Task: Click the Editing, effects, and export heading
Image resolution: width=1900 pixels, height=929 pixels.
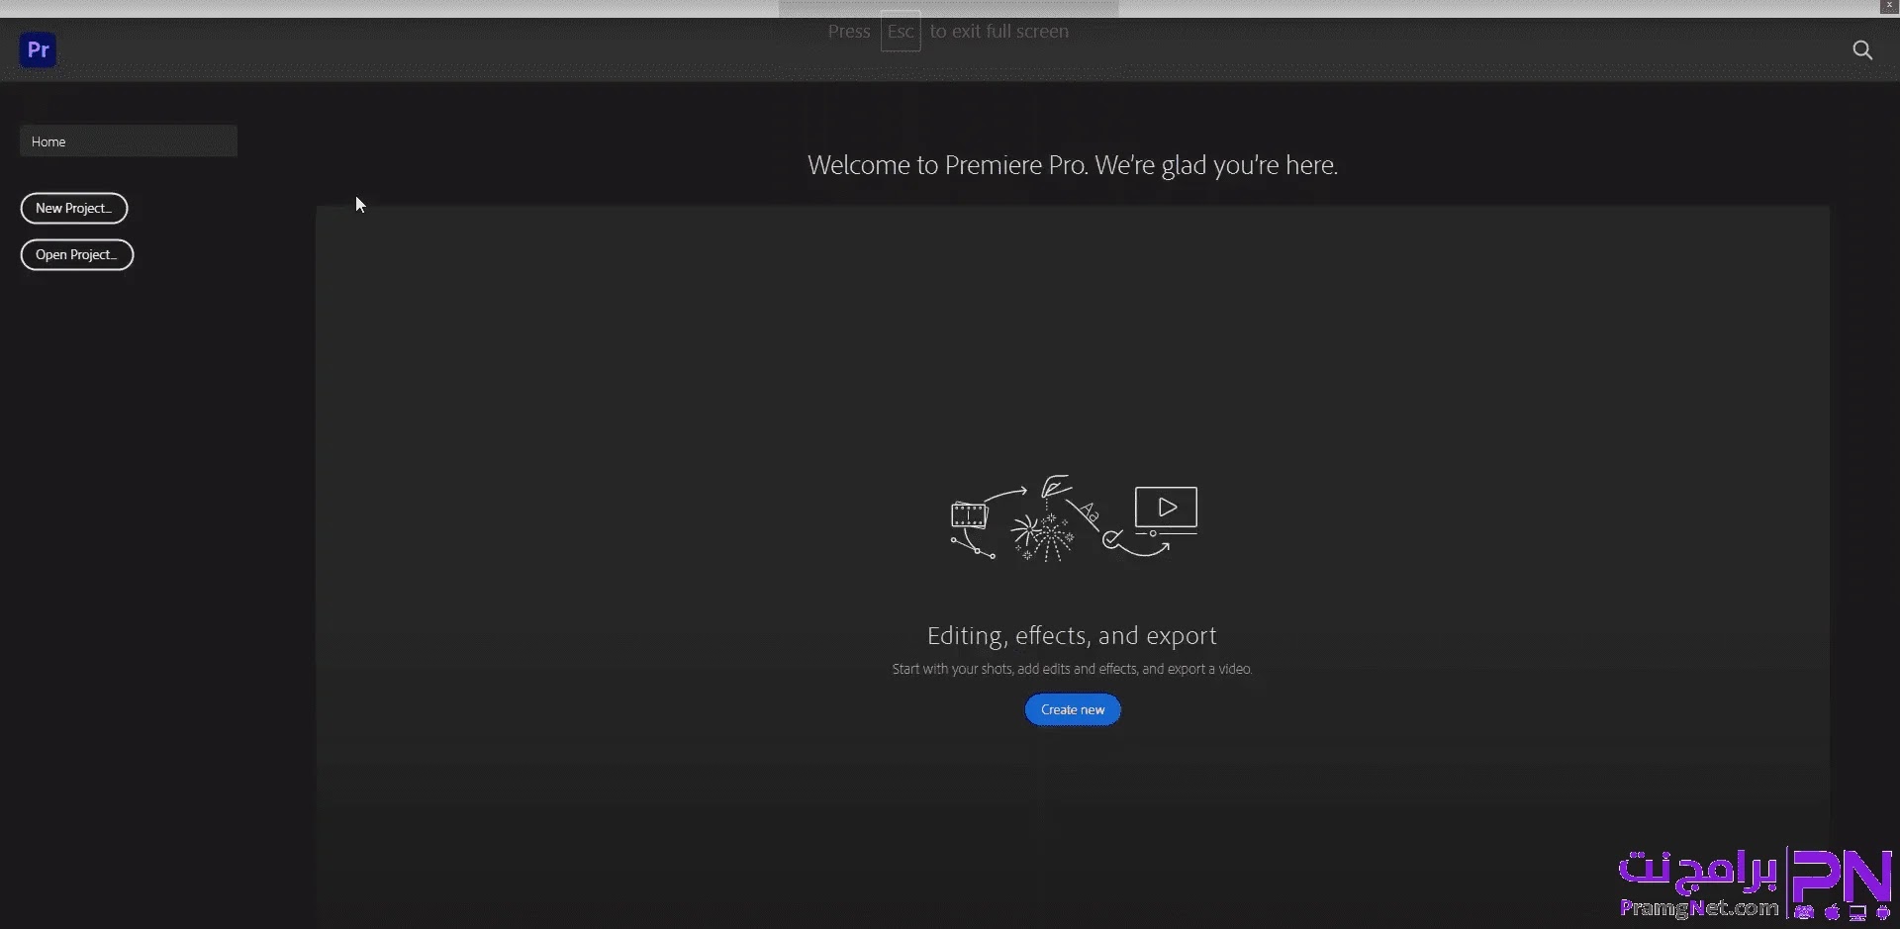Action: point(1072,635)
